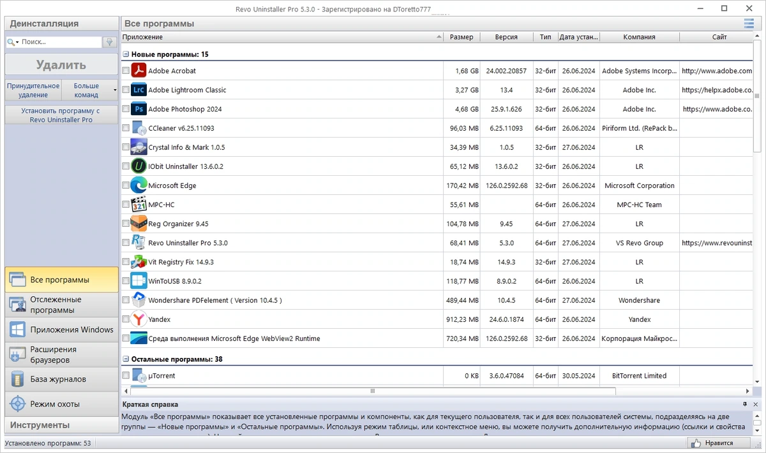Select the Yandex checkbox

click(126, 319)
